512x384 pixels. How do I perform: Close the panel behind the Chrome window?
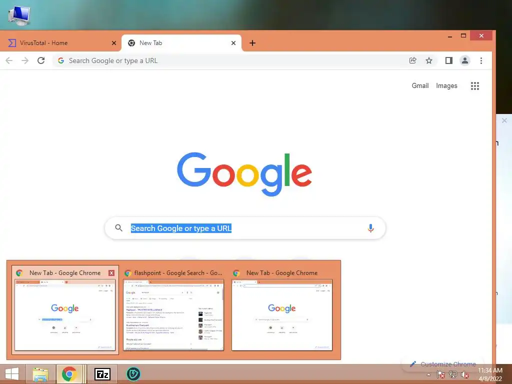pyautogui.click(x=504, y=120)
